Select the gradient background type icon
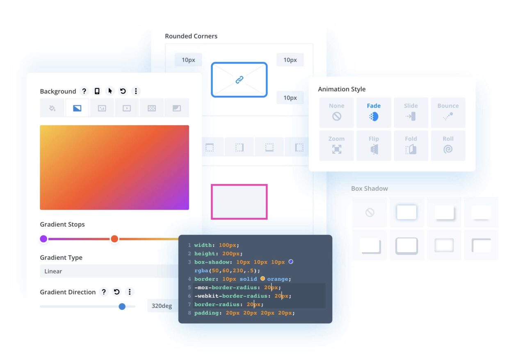The height and width of the screenshot is (354, 525). coord(77,108)
